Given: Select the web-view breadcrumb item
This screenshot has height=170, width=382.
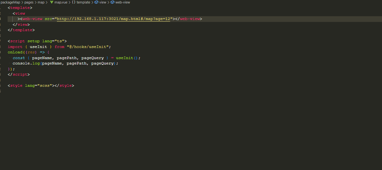Looking at the screenshot, I should pyautogui.click(x=123, y=2).
